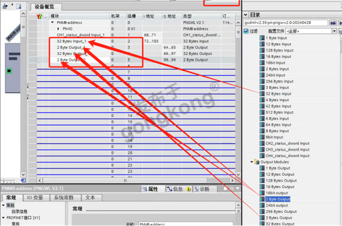Select 32 Bytes Input in catalog list
This screenshot has height=226, width=342.
click(278, 94)
